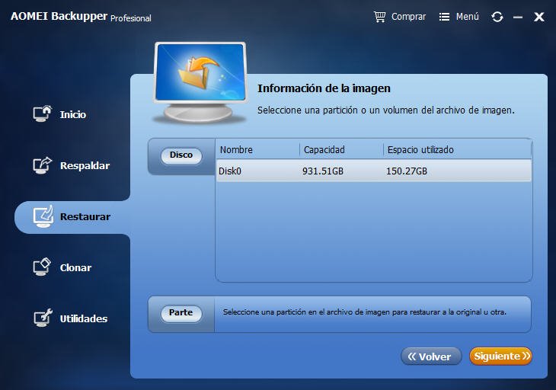
Task: Close the AOMEI Backupper window
Action: 539,17
